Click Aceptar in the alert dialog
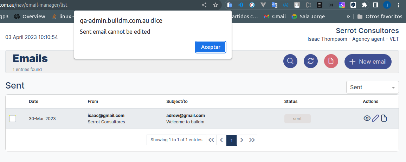 [211, 47]
